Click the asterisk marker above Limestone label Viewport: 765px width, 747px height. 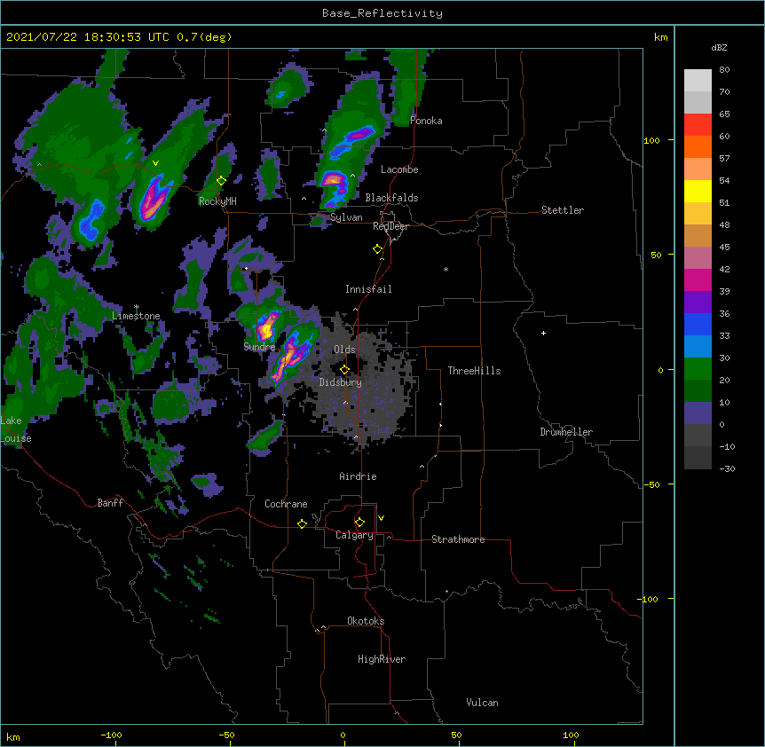[x=137, y=307]
